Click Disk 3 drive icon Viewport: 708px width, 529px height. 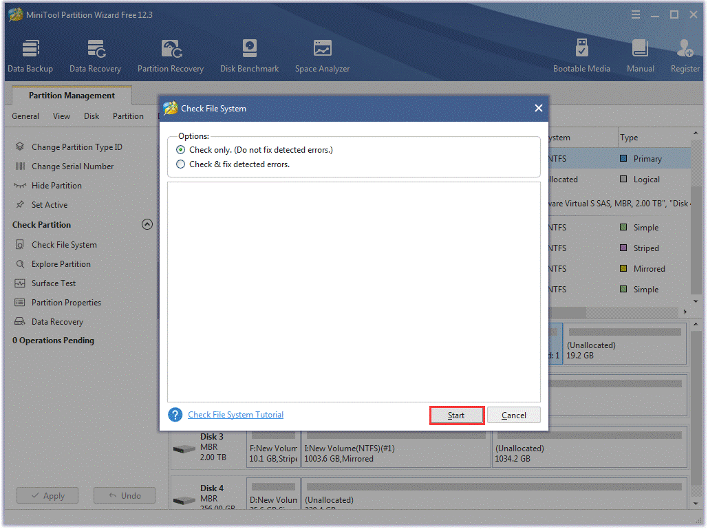click(x=184, y=449)
